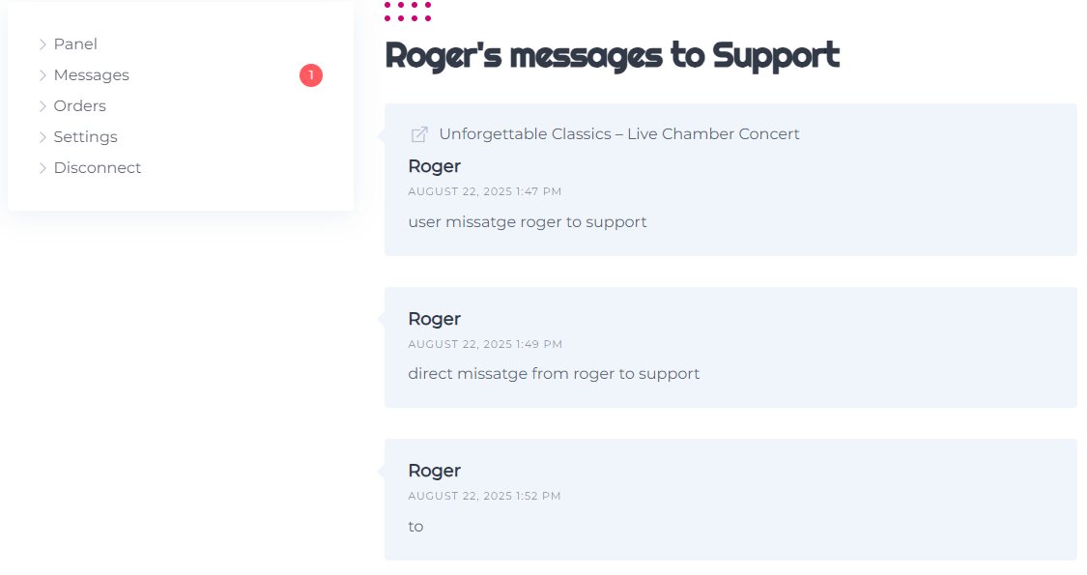Click the Roger name on the first message
This screenshot has width=1087, height=575.
(x=434, y=166)
